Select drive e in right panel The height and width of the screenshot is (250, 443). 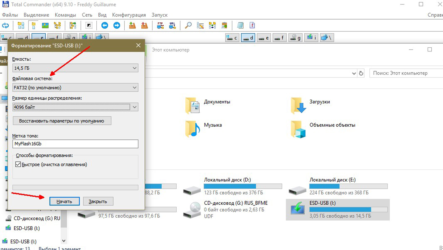(x=264, y=38)
